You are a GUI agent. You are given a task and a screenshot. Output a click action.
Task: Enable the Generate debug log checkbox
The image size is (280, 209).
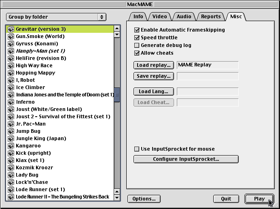point(137,45)
